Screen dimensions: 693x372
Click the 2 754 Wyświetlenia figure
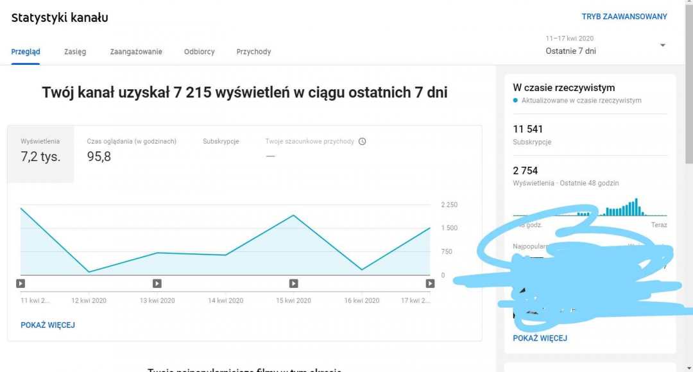[x=525, y=171]
